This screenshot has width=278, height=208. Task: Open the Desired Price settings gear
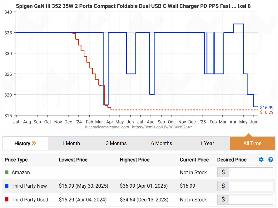(261, 160)
